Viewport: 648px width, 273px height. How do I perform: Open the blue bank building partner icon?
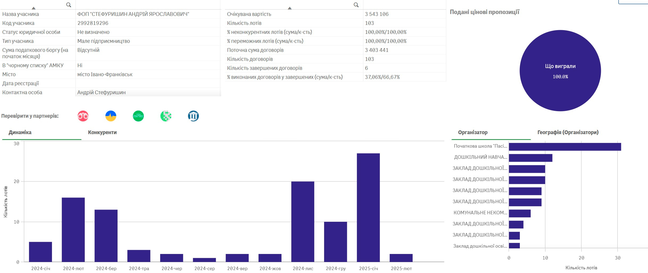(193, 116)
